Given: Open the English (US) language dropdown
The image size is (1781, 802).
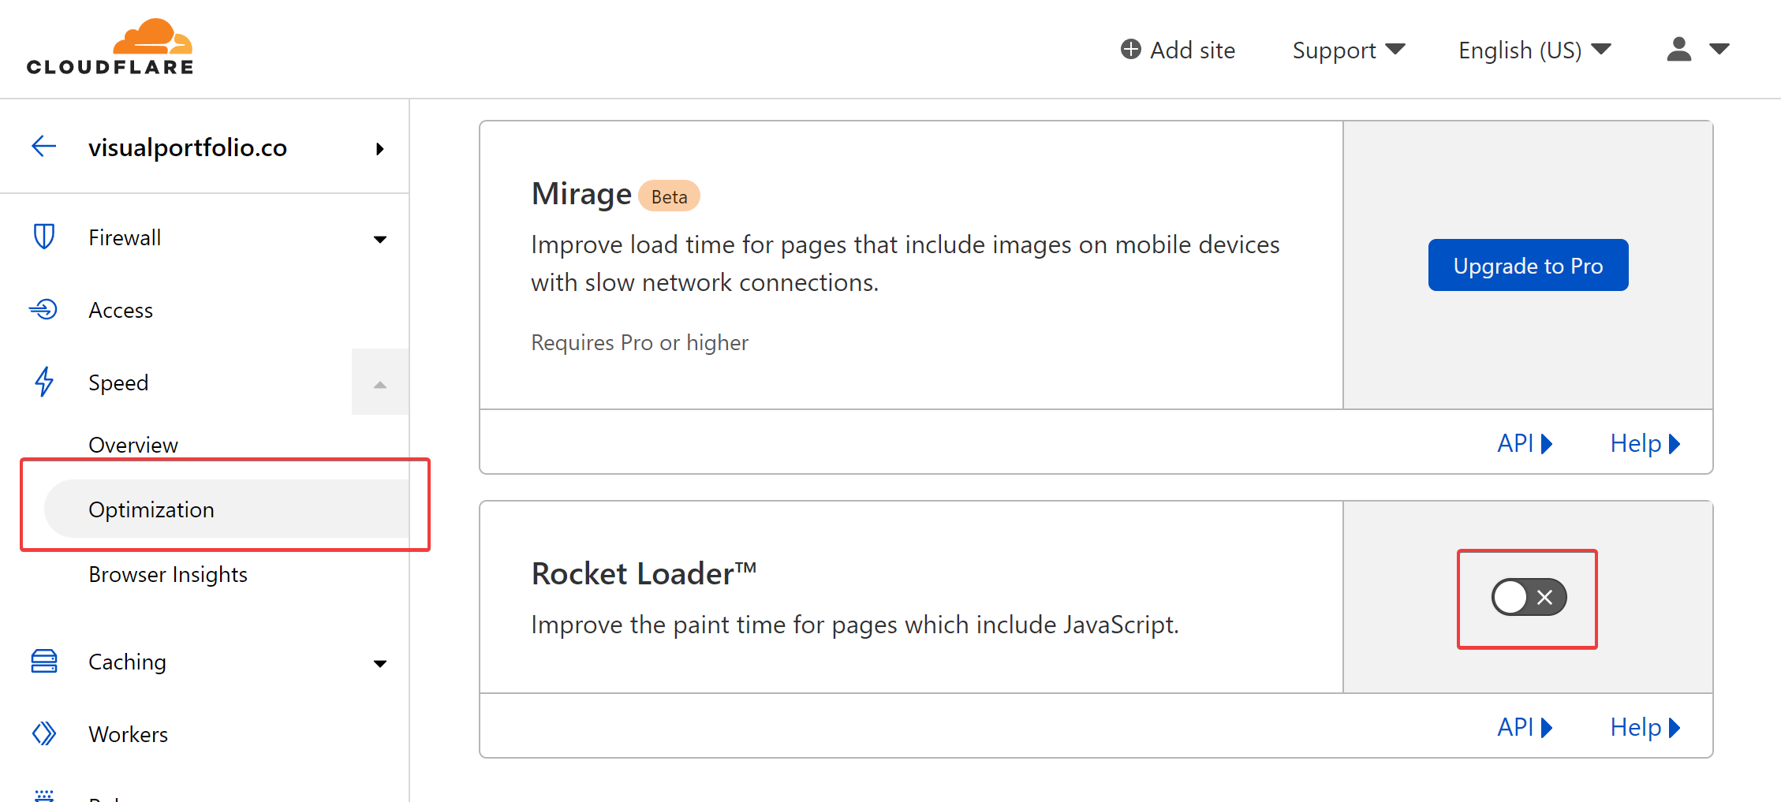Looking at the screenshot, I should [1533, 50].
